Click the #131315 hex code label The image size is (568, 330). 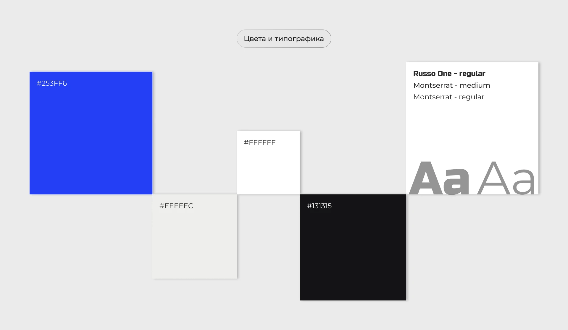coord(319,206)
